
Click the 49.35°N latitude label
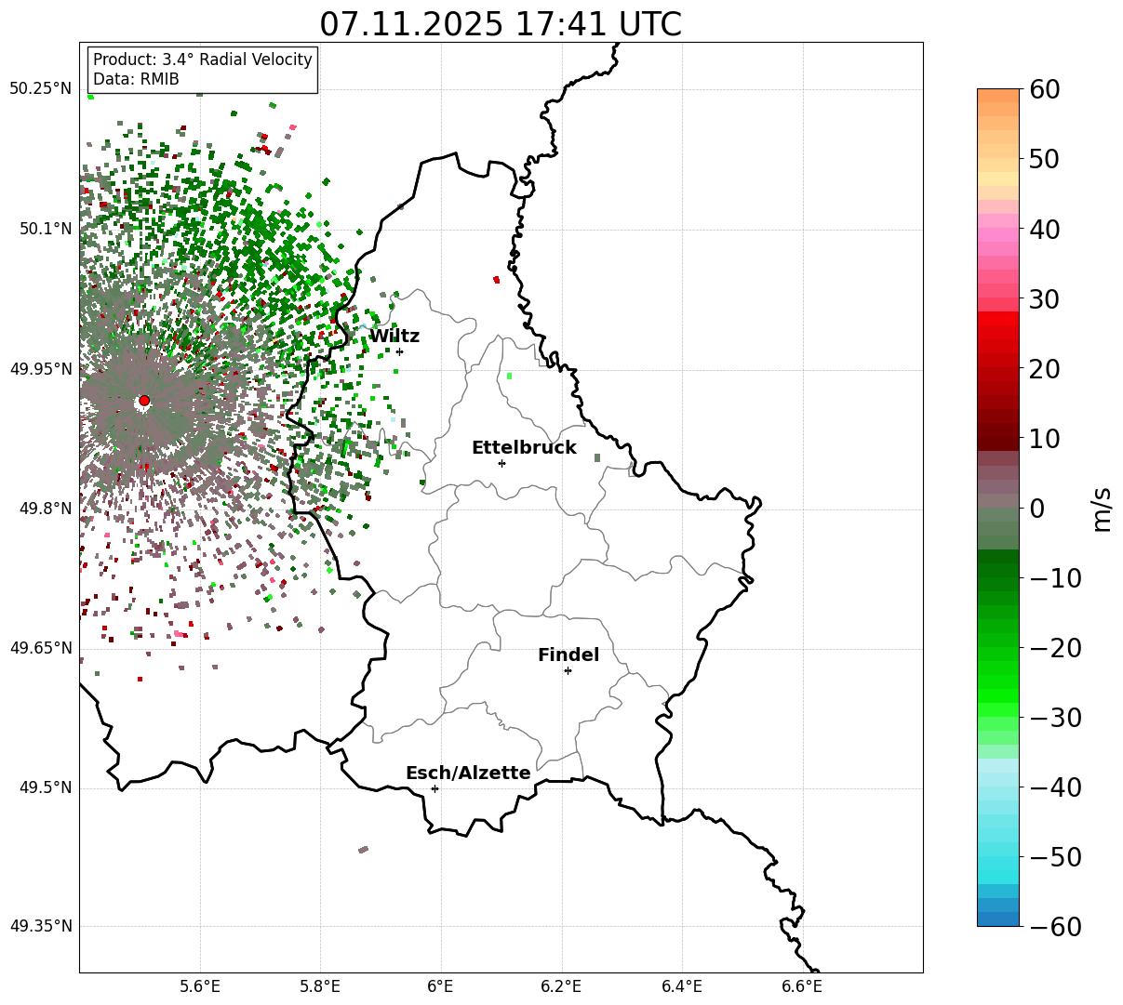coord(40,926)
